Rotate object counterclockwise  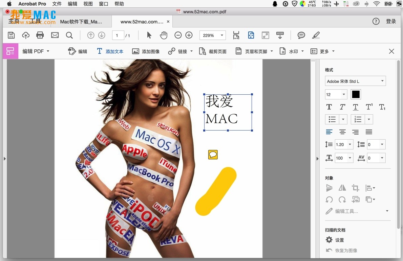click(329, 199)
